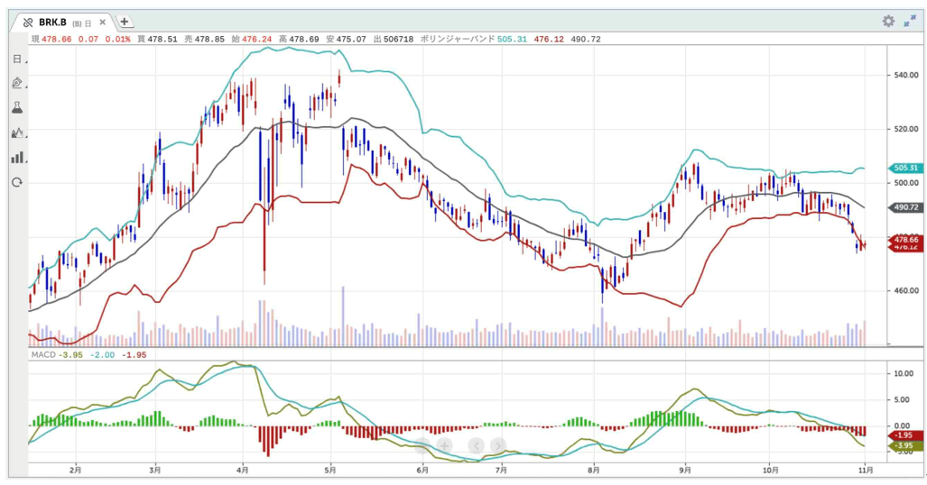Image resolution: width=927 pixels, height=485 pixels.
Task: Click the faint zoom in plus button
Action: [444, 445]
